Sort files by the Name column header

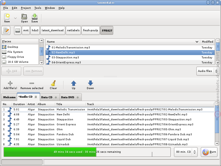click(x=123, y=42)
